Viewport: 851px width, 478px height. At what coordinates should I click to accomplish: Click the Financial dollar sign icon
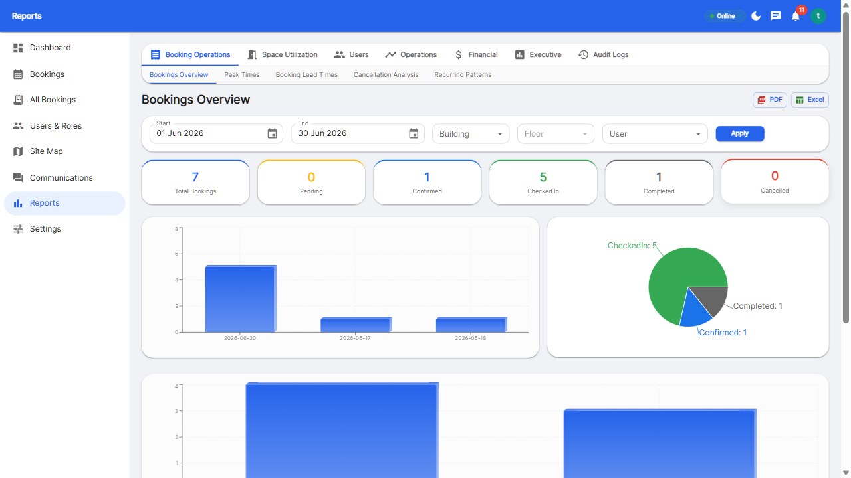coord(459,55)
